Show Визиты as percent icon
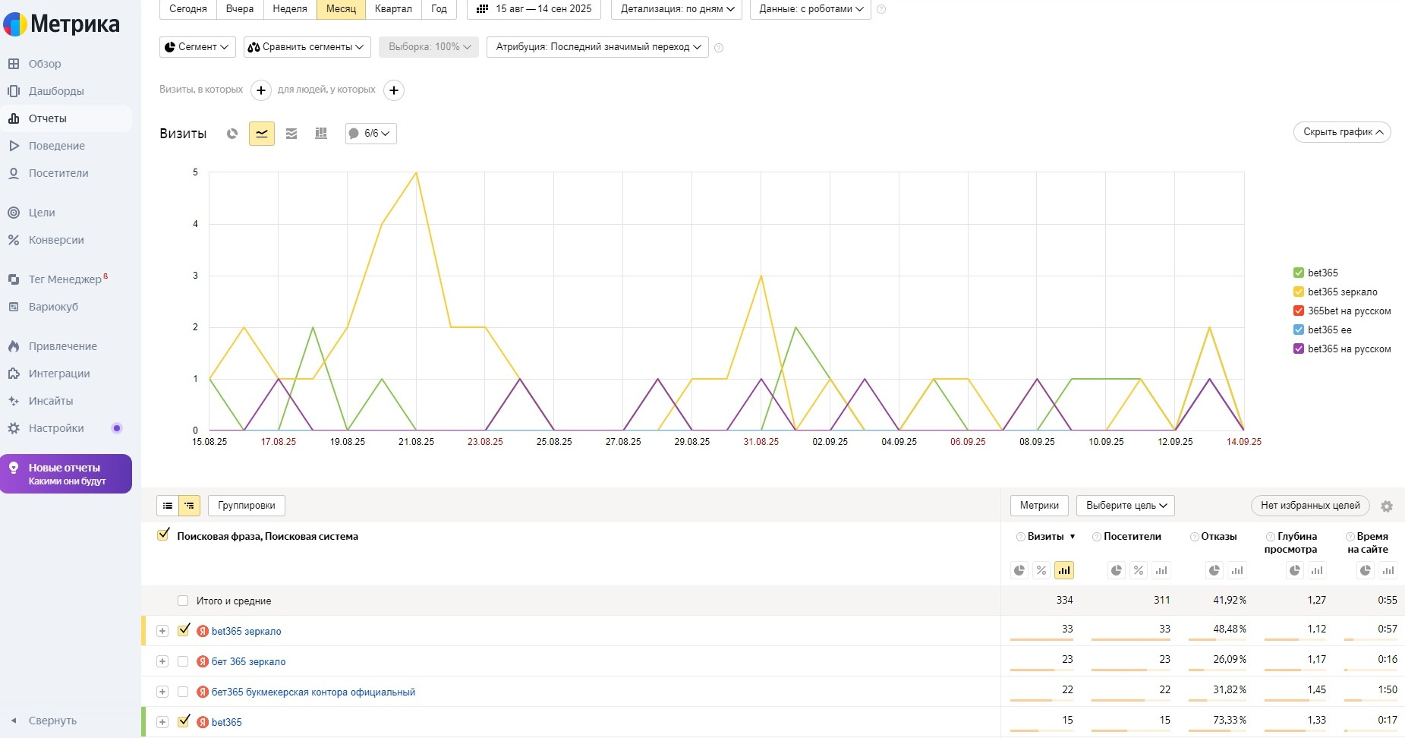This screenshot has width=1405, height=738. [x=1041, y=570]
